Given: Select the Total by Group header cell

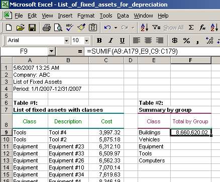Looking at the screenshot, I should click(x=191, y=121).
